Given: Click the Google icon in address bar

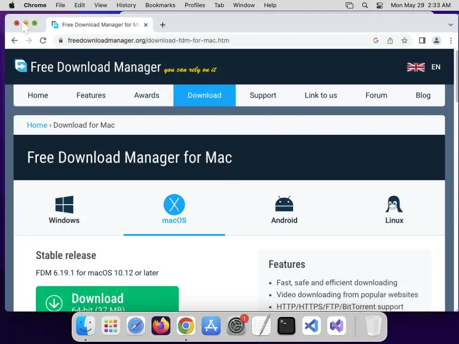Looking at the screenshot, I should [x=376, y=41].
